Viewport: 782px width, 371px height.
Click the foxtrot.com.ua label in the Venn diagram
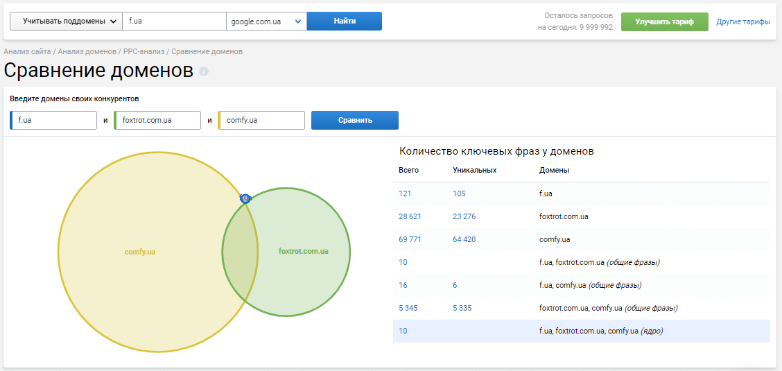303,251
